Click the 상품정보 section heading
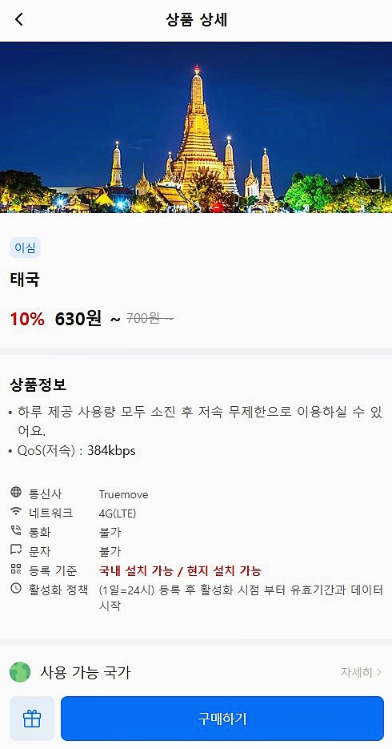 click(38, 385)
